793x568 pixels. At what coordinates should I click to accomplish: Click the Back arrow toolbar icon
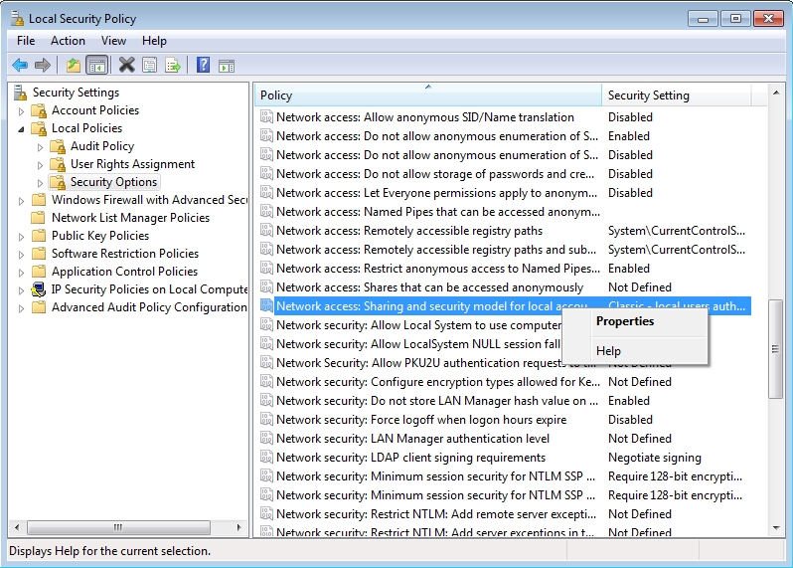20,66
